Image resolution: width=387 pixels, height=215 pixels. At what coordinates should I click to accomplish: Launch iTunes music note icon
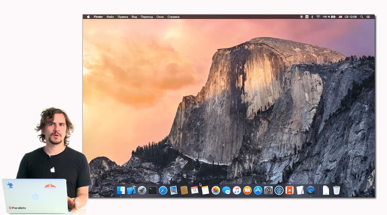237,190
